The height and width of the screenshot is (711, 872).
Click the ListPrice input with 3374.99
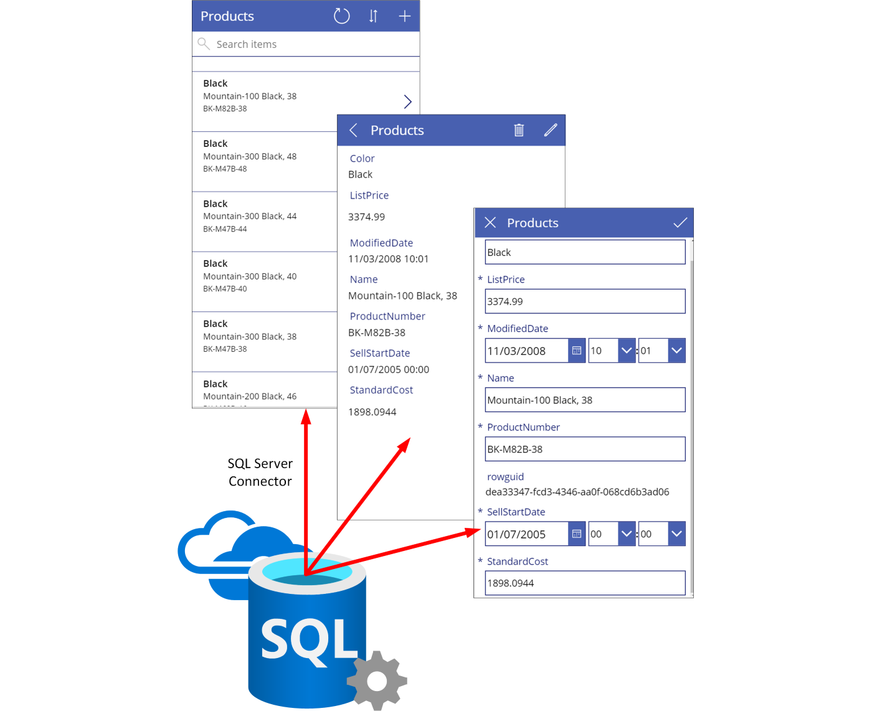click(585, 301)
